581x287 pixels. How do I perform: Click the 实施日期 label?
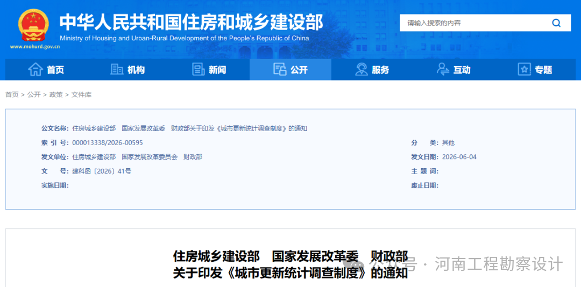[x=55, y=185]
